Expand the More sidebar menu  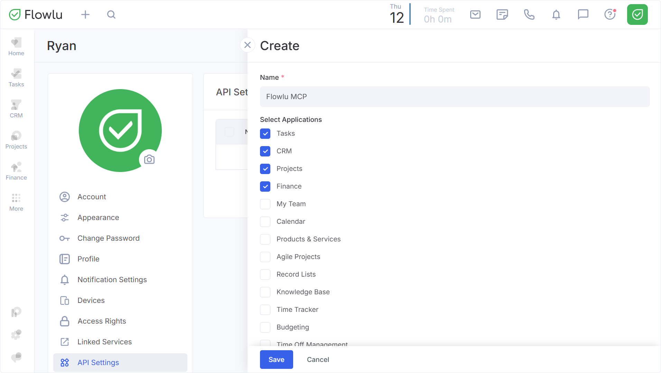(16, 202)
